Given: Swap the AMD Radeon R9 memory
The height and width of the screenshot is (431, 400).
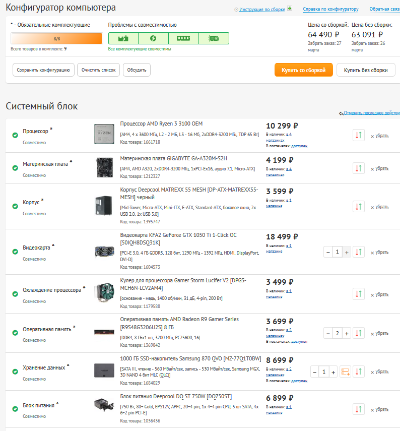Looking at the screenshot, I should coord(359,333).
